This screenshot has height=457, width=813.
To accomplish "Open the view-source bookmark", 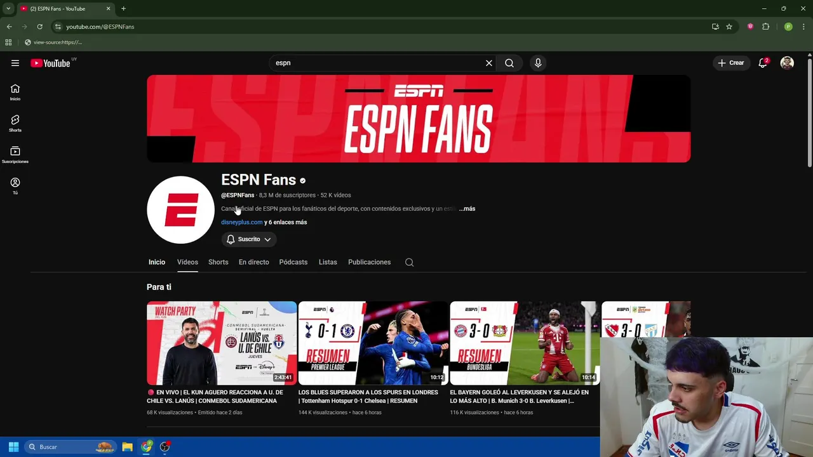I will 53,42.
